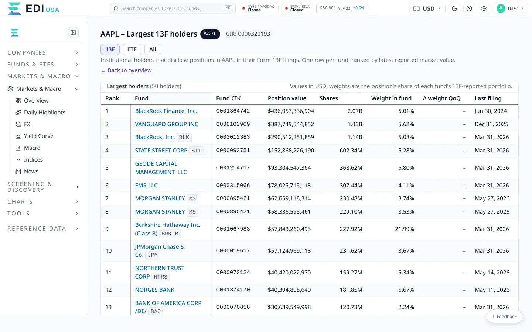Open Indices in sidebar

(33, 160)
